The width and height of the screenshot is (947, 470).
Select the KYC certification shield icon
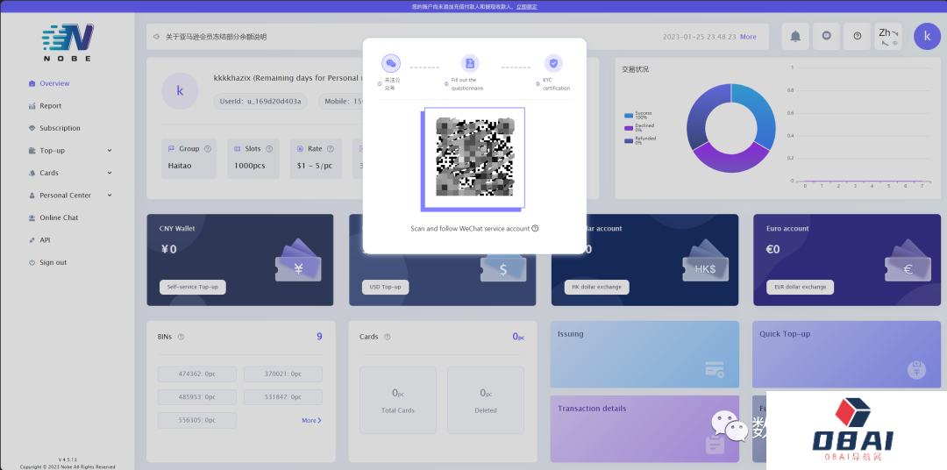(x=553, y=63)
